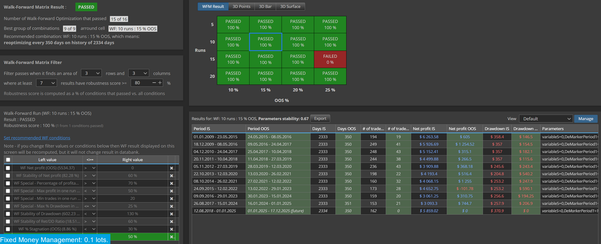The image size is (601, 244).
Task: Open the filter area rows dropdown
Action: point(91,73)
